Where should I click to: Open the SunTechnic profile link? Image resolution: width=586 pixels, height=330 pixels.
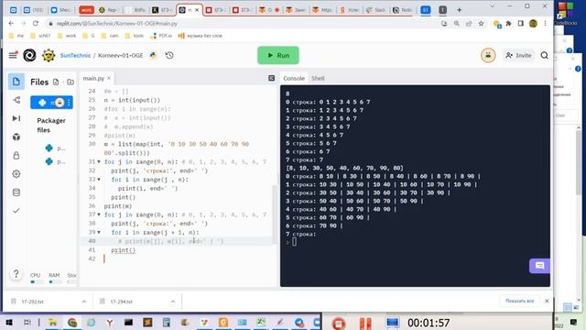coord(75,55)
